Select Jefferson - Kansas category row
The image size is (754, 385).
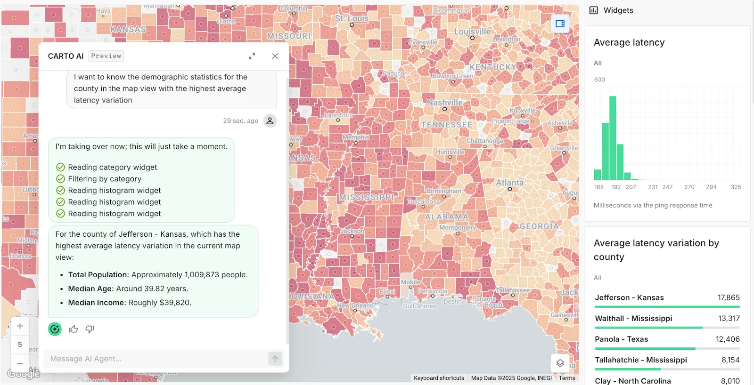667,298
